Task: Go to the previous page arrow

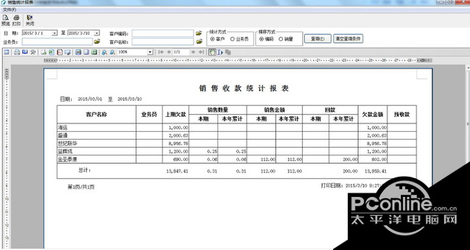Action: 169,52
